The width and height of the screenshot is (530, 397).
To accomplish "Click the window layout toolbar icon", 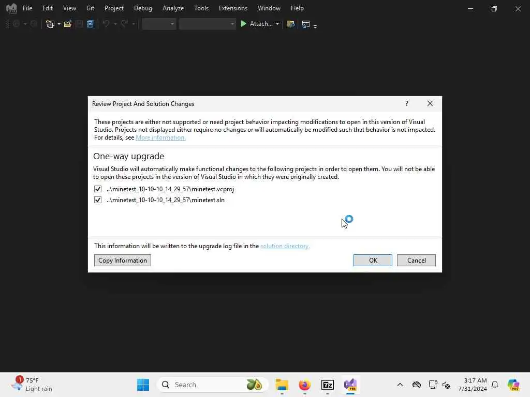I will click(x=305, y=24).
